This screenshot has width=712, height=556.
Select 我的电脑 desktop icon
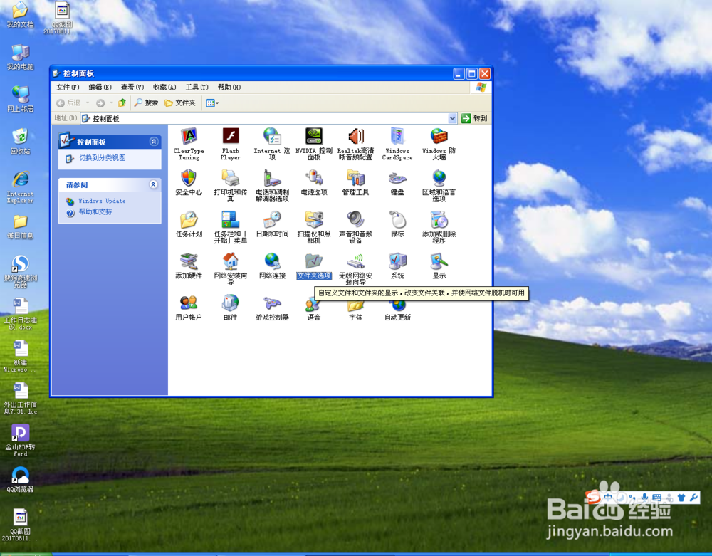20,57
